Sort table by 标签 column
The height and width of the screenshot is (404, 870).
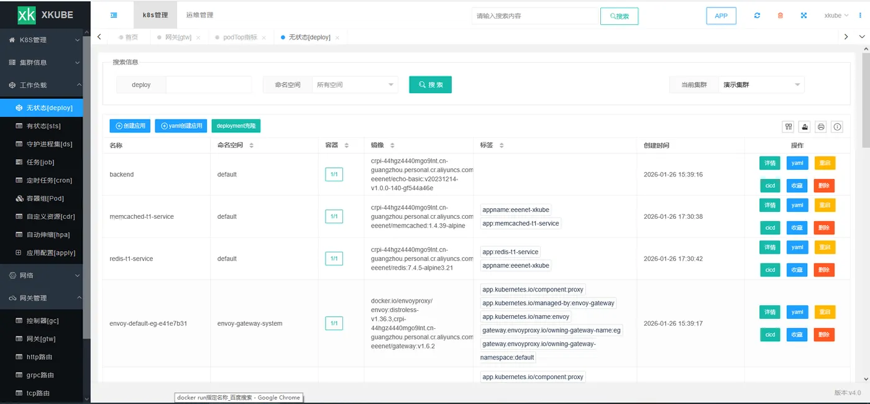(501, 145)
